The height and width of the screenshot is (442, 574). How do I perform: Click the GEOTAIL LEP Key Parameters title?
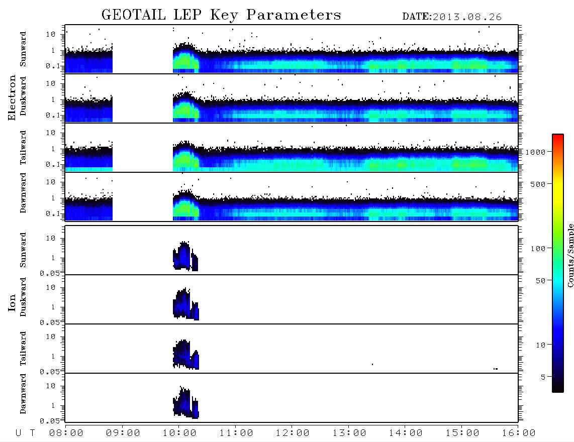coord(221,16)
